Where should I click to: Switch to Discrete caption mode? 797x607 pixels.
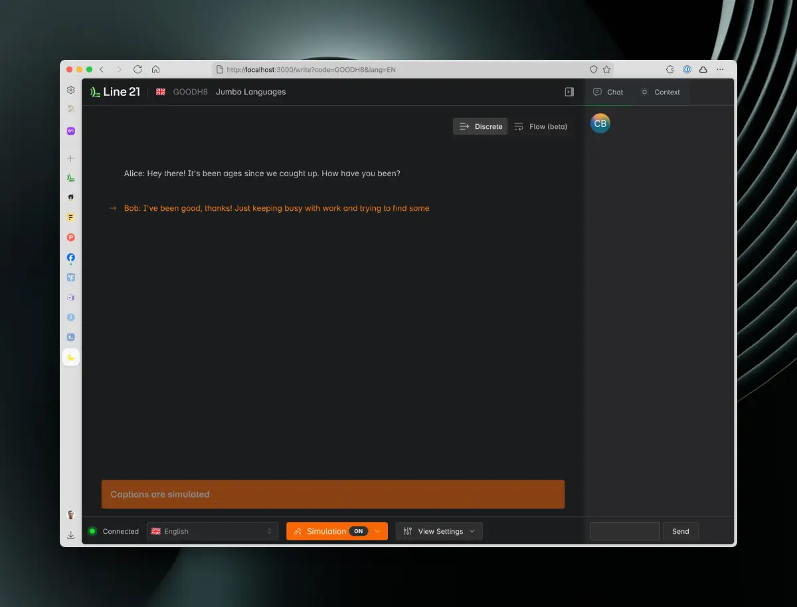pyautogui.click(x=480, y=126)
